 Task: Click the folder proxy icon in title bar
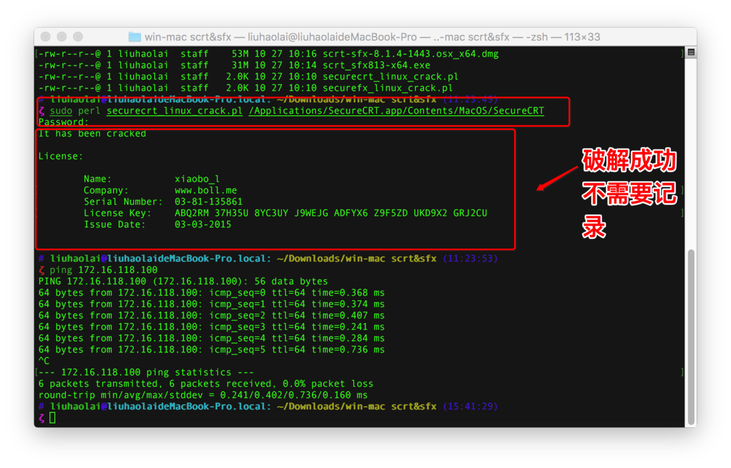click(135, 37)
